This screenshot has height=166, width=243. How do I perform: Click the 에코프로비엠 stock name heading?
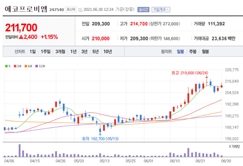pyautogui.click(x=26, y=9)
